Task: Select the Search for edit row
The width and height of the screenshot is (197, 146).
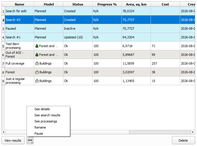Action: point(100,11)
